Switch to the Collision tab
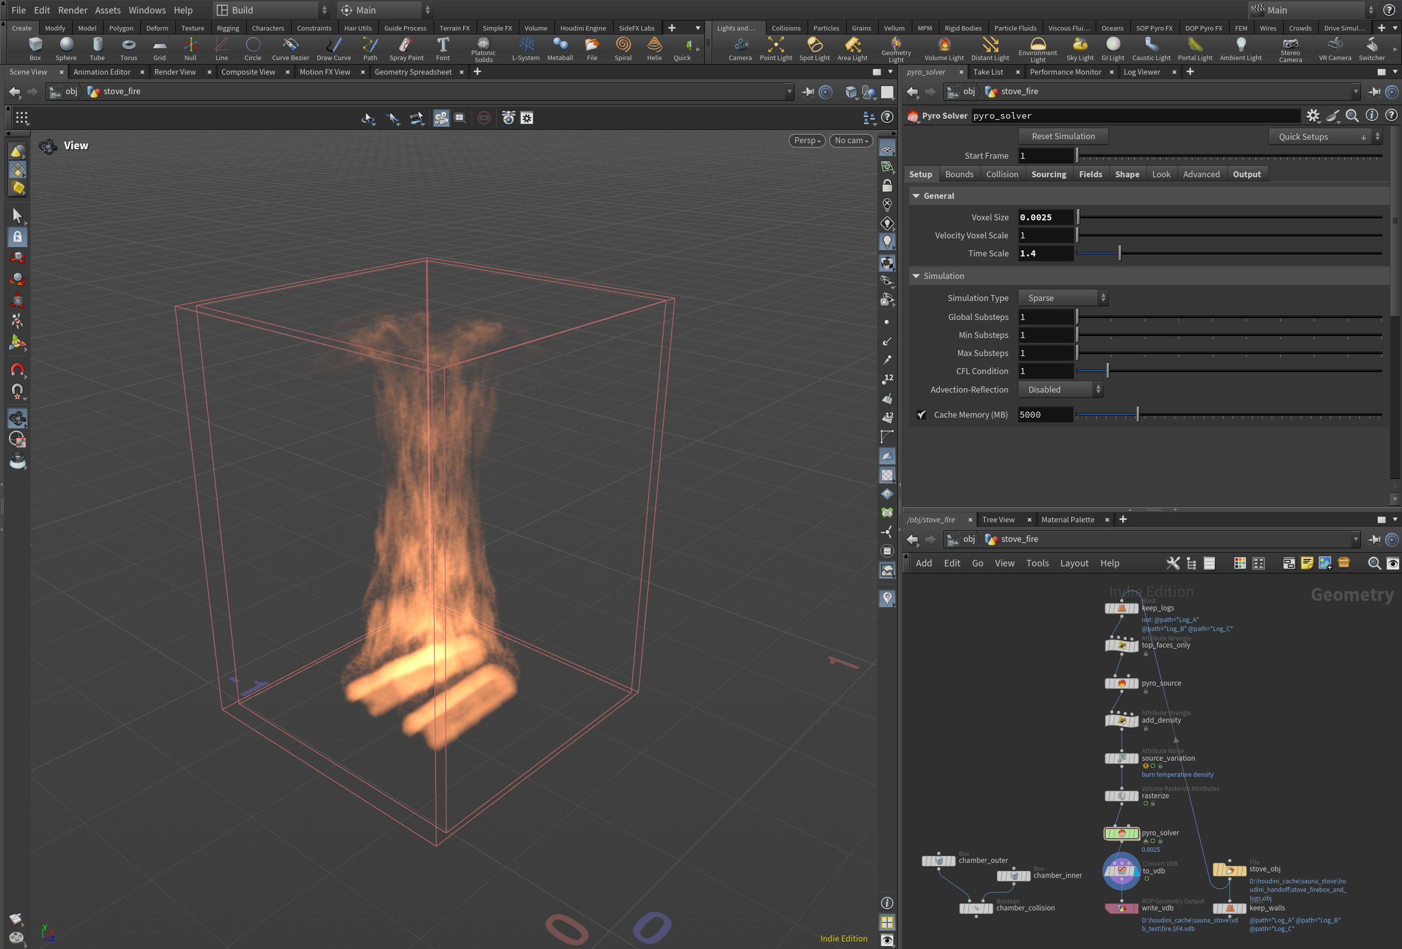The width and height of the screenshot is (1402, 949). point(1002,174)
